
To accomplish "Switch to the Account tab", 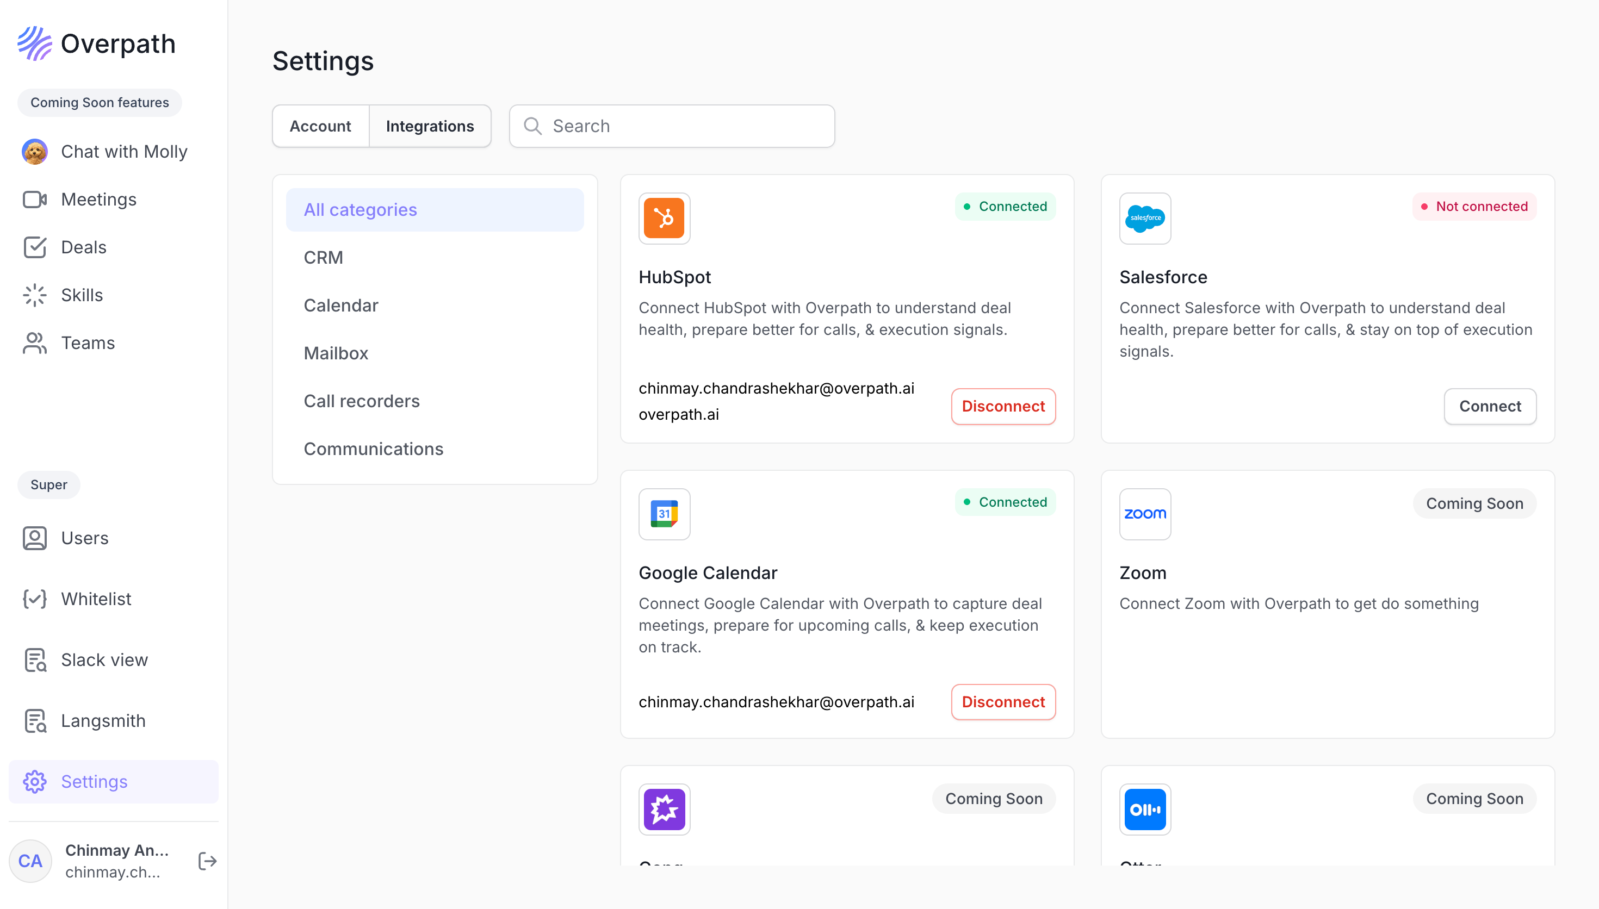I will [x=320, y=126].
